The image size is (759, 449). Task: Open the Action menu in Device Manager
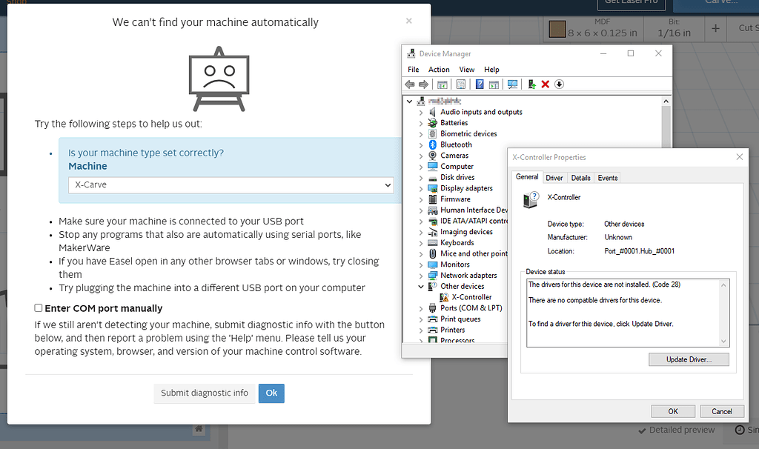point(439,69)
